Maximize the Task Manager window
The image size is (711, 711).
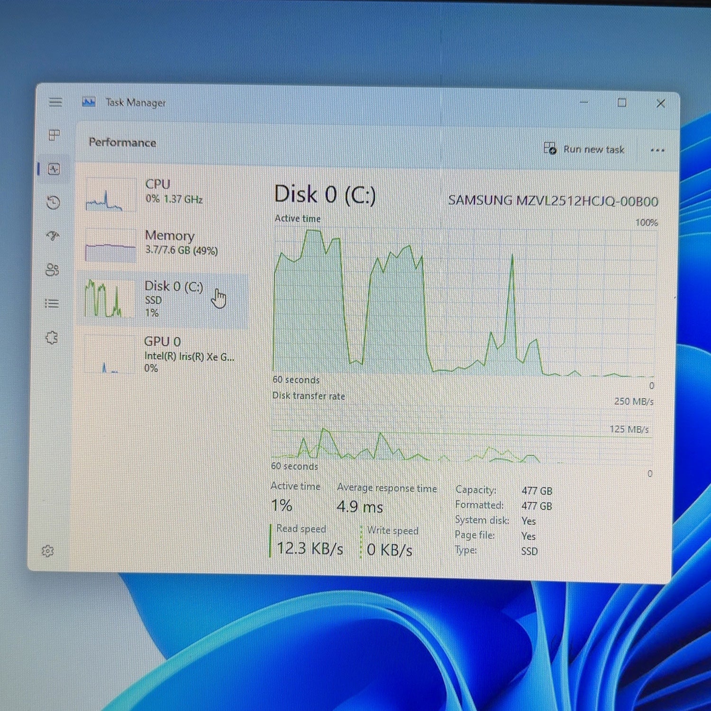tap(622, 103)
